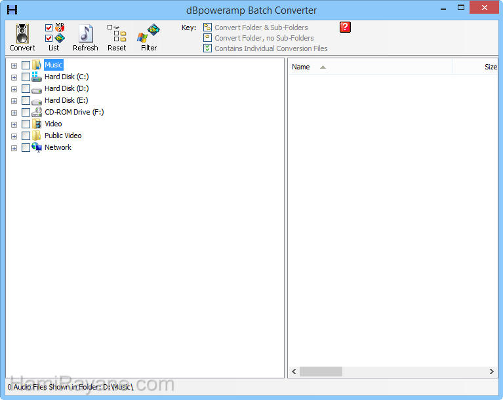This screenshot has height=400, width=503.
Task: Check the CD-ROM Drive (F:) checkbox
Action: [26, 113]
